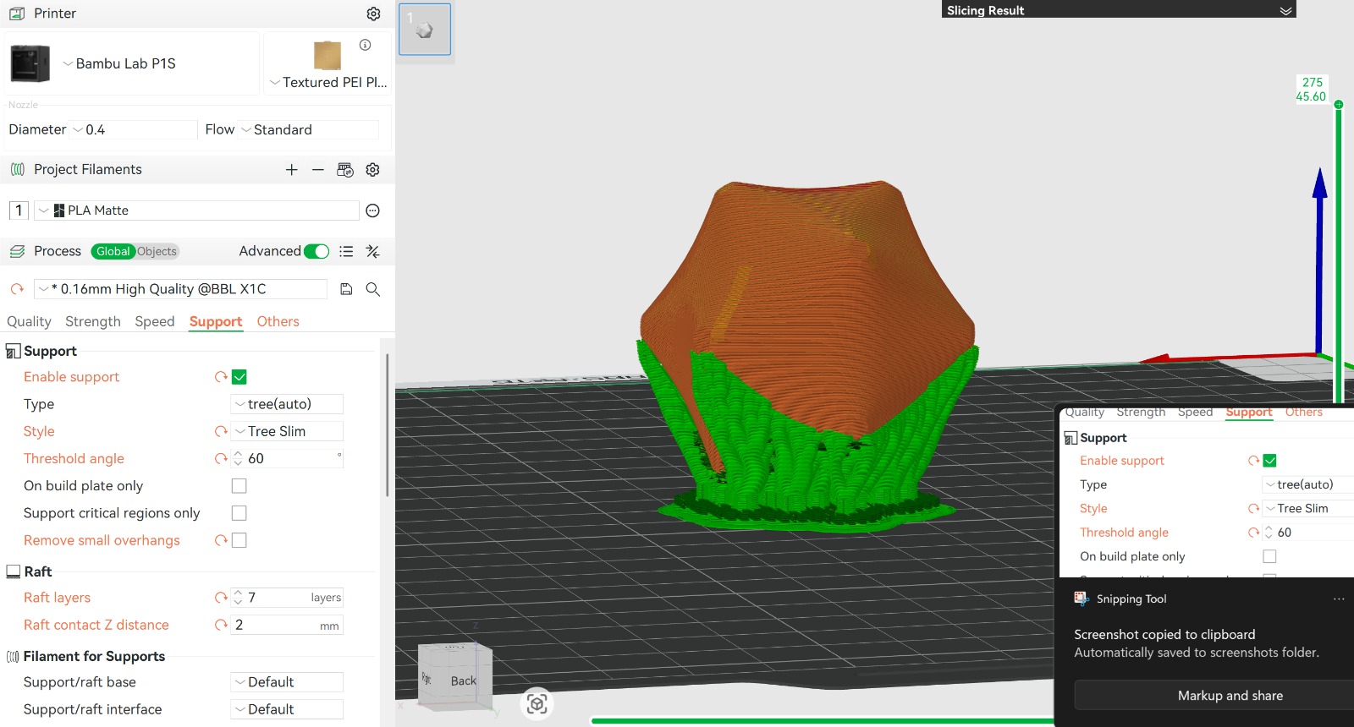Viewport: 1354px width, 727px height.
Task: Reset Threshold angle to default
Action: [221, 458]
